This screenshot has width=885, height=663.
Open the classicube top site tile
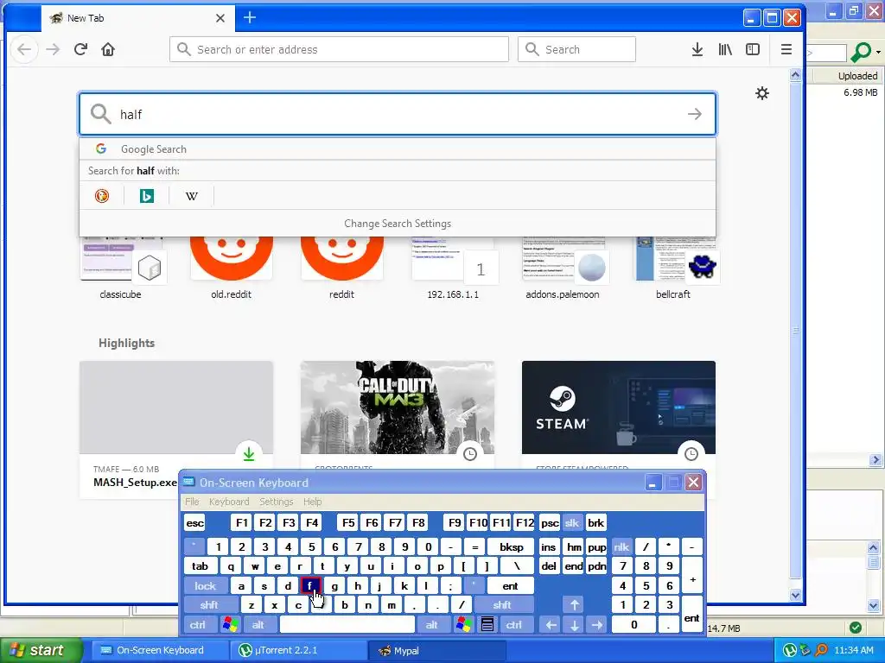pos(121,268)
